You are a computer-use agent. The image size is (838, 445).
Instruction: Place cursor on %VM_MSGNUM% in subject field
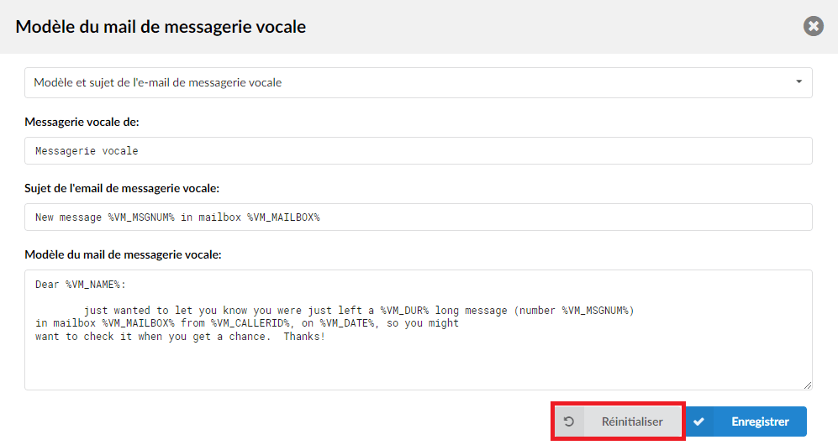click(141, 217)
